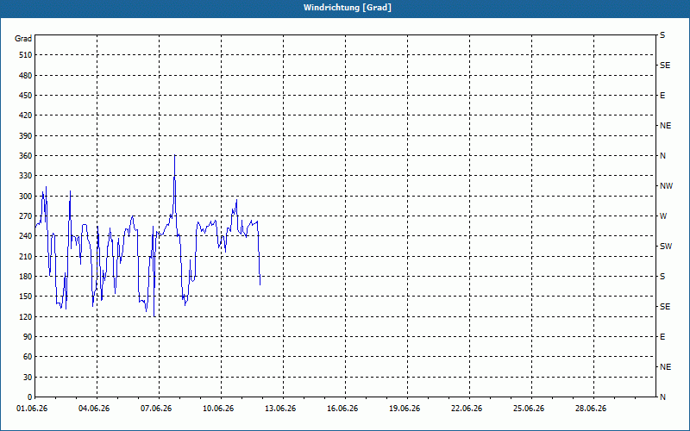Image resolution: width=690 pixels, height=431 pixels.
Task: Select the date label 28.06.26
Action: tap(591, 409)
